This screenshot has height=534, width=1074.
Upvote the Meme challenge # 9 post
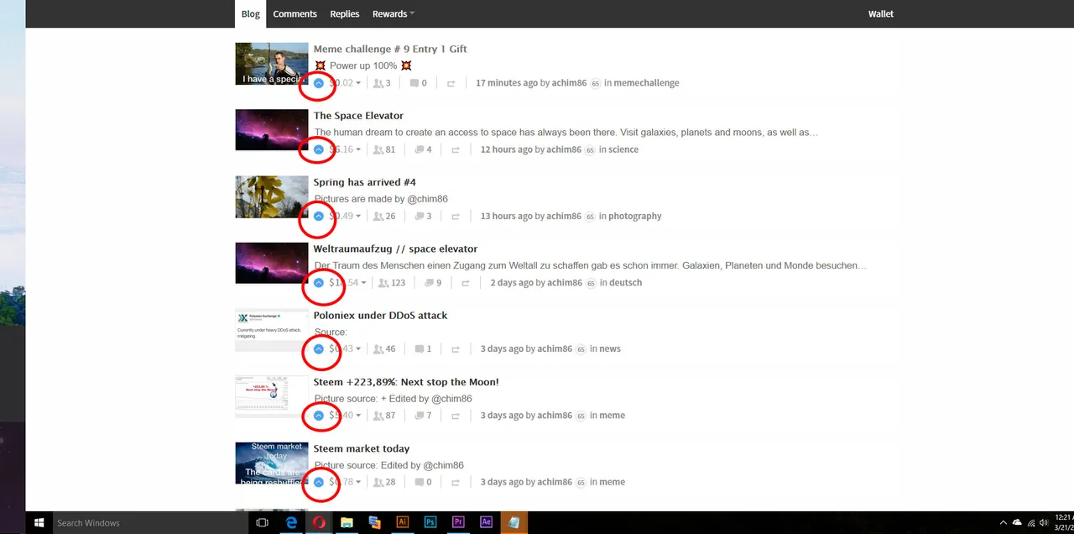(x=319, y=83)
